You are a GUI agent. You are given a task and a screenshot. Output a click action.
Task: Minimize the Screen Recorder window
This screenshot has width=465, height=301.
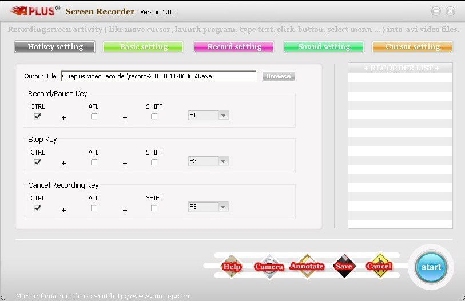coord(436,11)
